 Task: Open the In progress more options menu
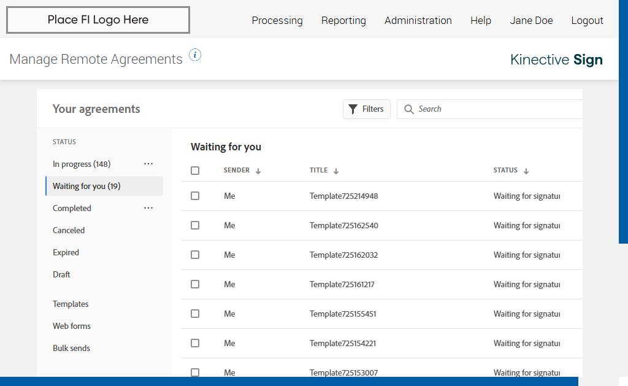tap(148, 164)
